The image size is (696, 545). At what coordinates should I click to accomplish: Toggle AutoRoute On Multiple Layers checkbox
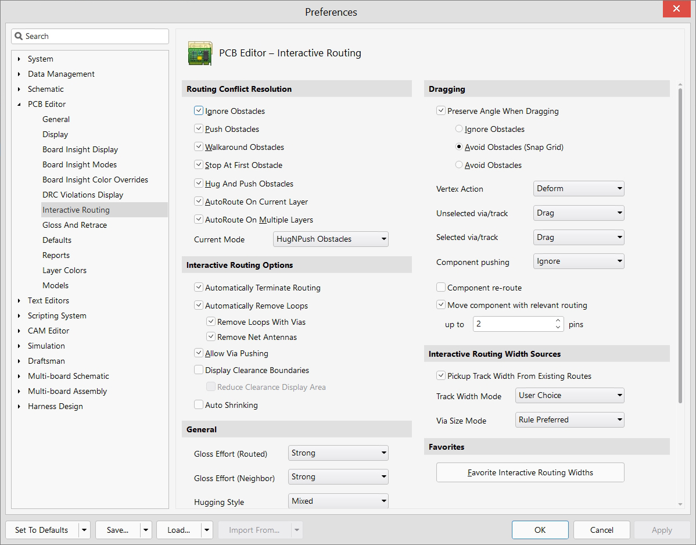(199, 219)
